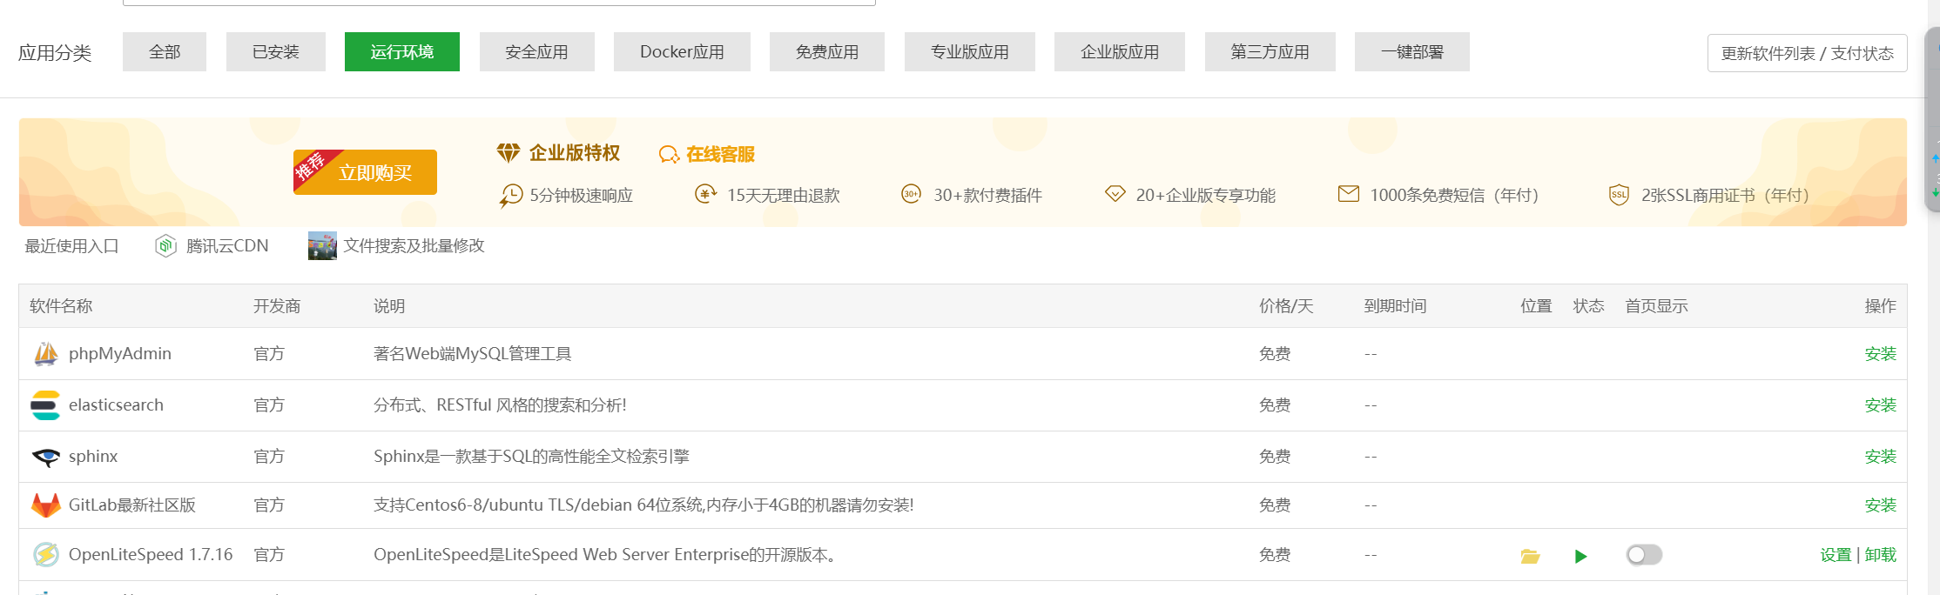This screenshot has width=1940, height=595.
Task: Click the elasticsearch software name
Action: coord(116,405)
